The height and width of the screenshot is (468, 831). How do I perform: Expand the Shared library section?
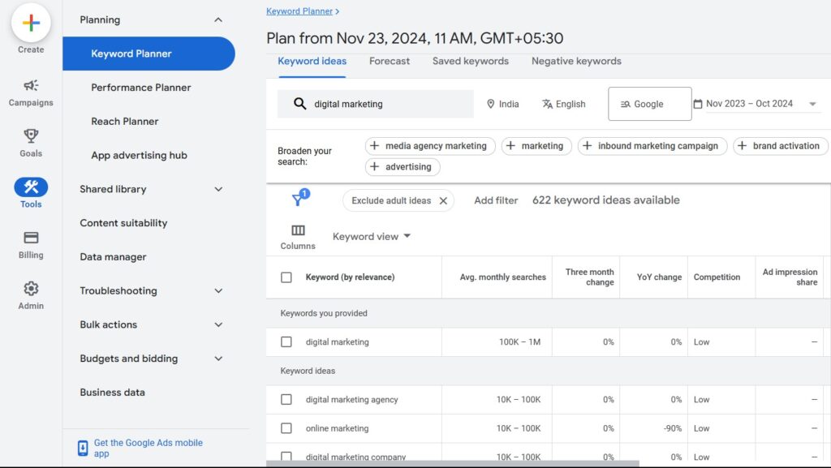point(217,189)
